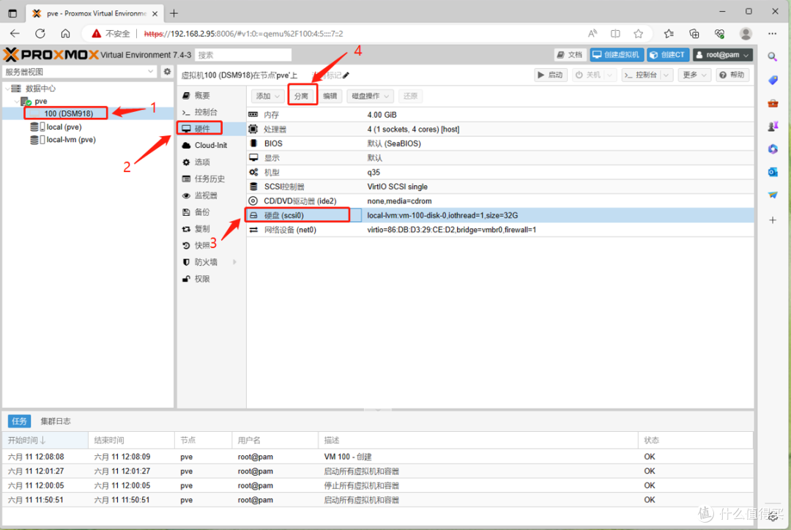
Task: Click the Start VM button
Action: click(x=551, y=75)
